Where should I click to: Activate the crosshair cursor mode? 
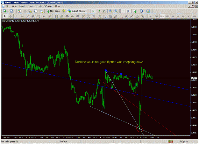coord(10,16)
